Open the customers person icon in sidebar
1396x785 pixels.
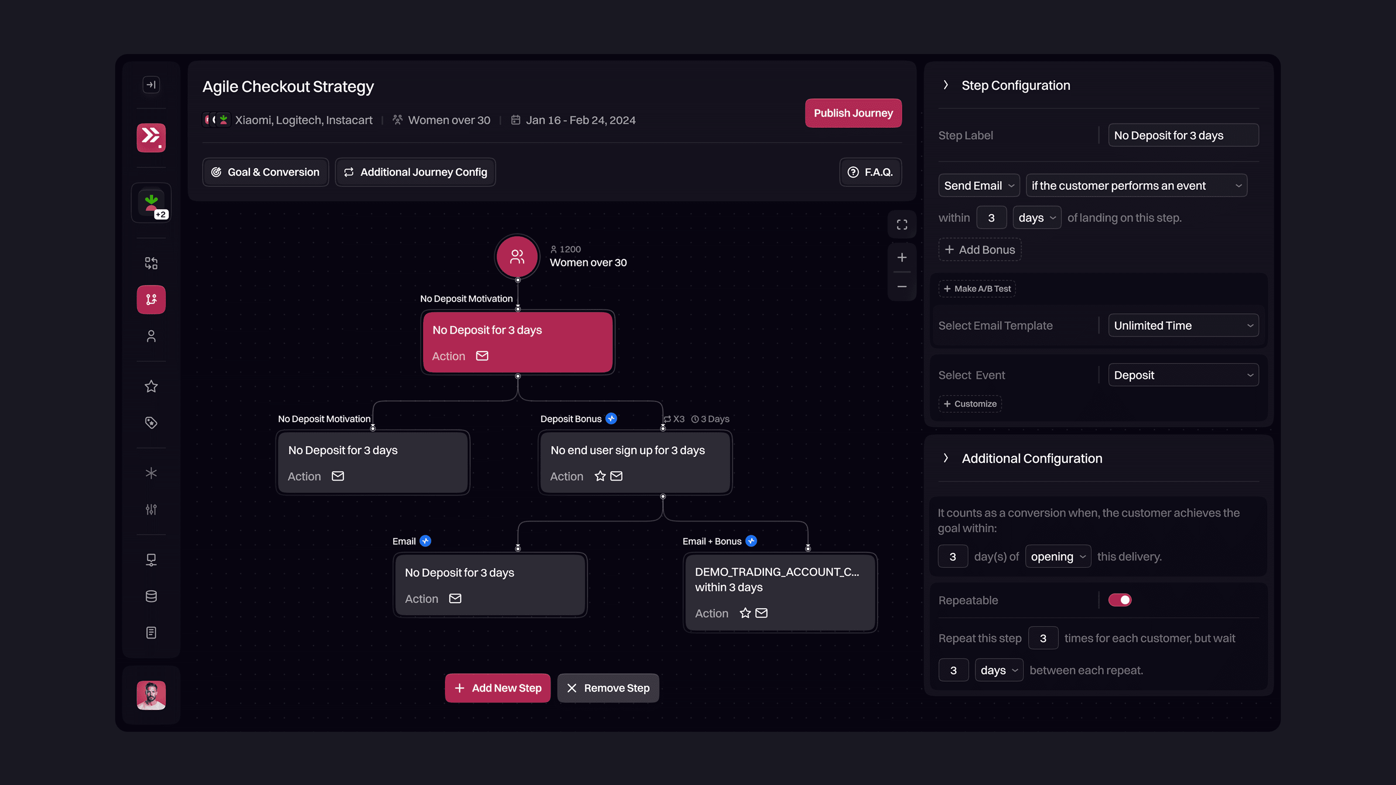[151, 336]
